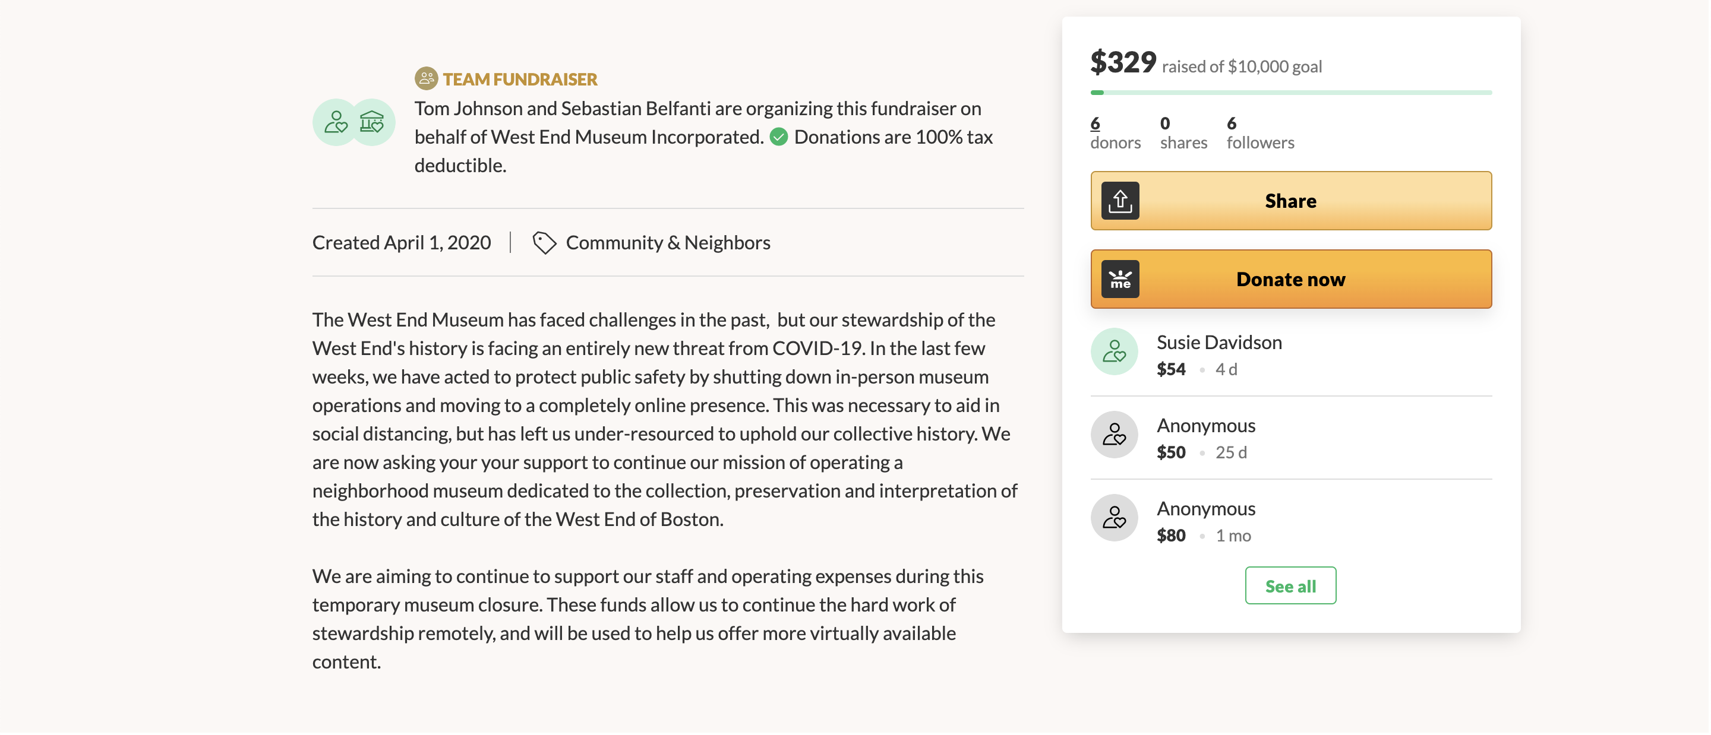
Task: Click the $50 Anonymous donor avatar
Action: [x=1114, y=435]
